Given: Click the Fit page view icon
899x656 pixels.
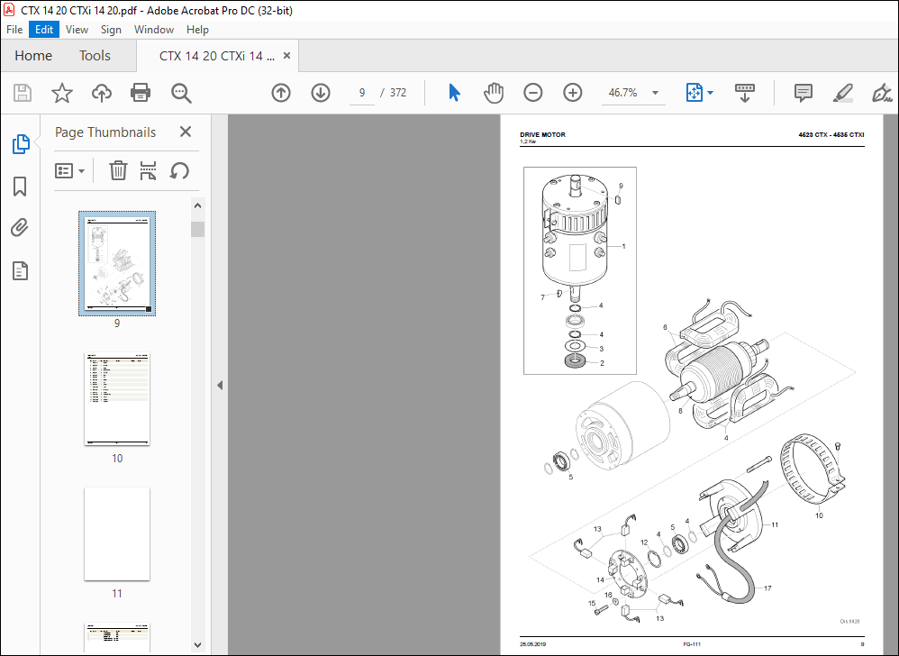Looking at the screenshot, I should click(694, 93).
